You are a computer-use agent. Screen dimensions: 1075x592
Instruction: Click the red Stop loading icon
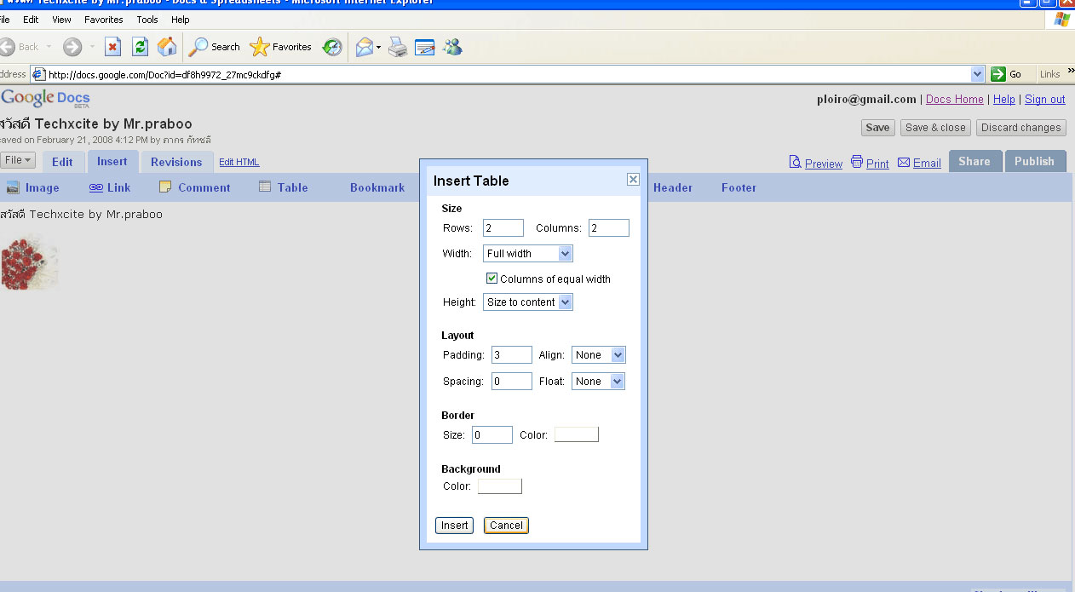point(112,47)
